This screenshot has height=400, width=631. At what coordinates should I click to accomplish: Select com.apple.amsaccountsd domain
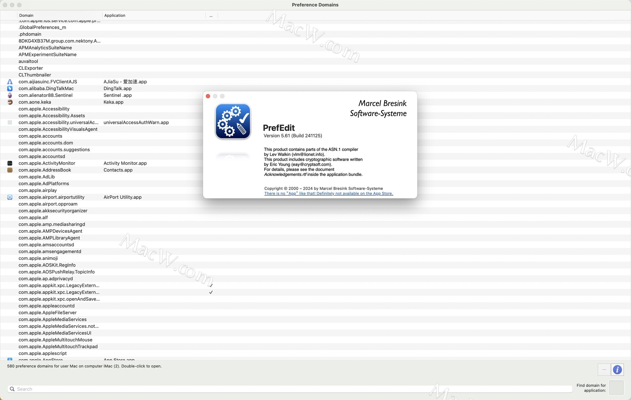[x=46, y=245]
